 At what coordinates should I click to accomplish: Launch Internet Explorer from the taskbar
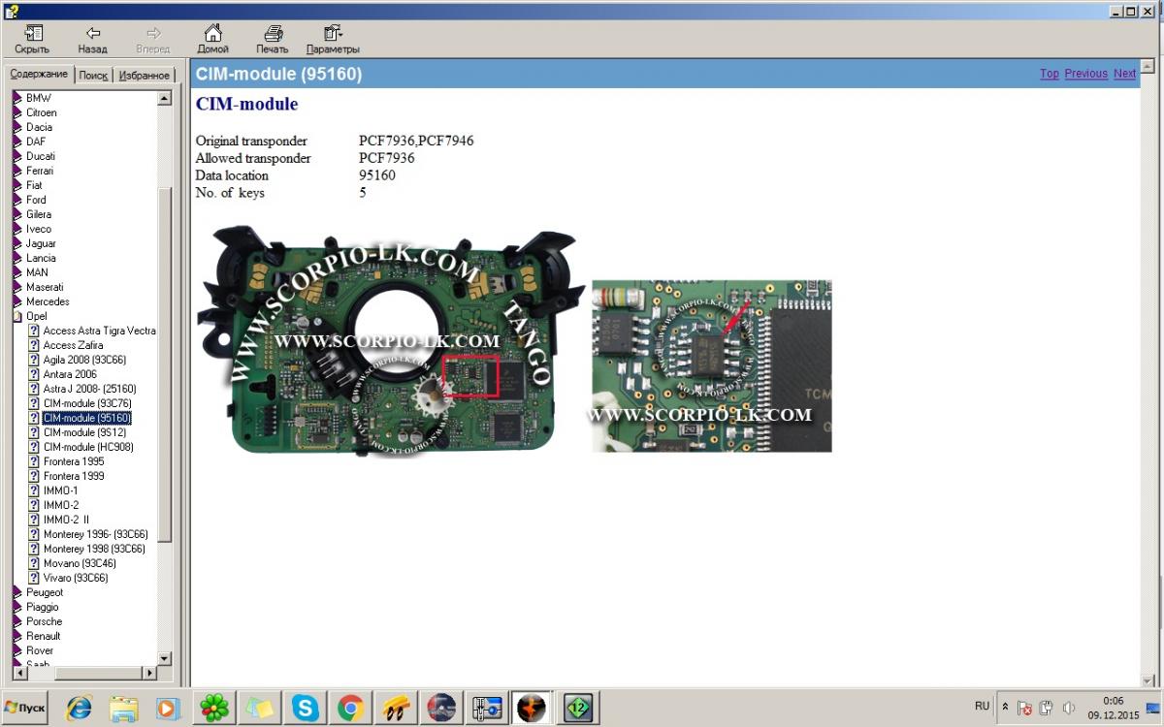tap(79, 708)
